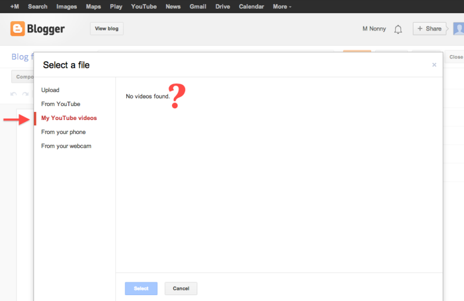Screen dimensions: 464x301
Task: Open Play in the Google bar
Action: click(116, 6)
